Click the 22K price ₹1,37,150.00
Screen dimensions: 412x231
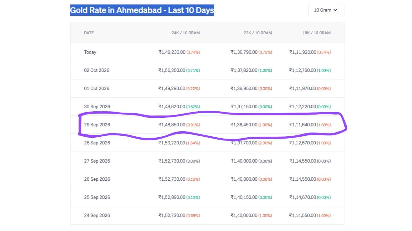tap(244, 107)
